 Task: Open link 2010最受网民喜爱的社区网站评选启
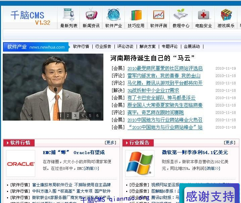165,68
